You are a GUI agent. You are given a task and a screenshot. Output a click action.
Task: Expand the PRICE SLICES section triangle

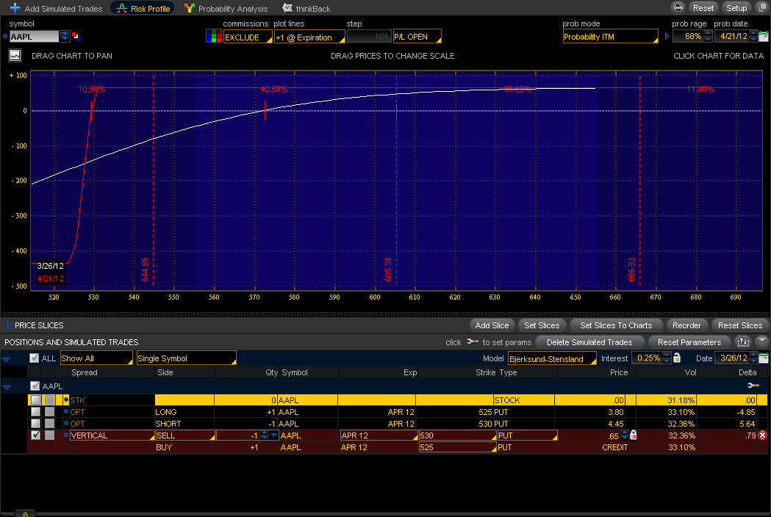[x=8, y=325]
